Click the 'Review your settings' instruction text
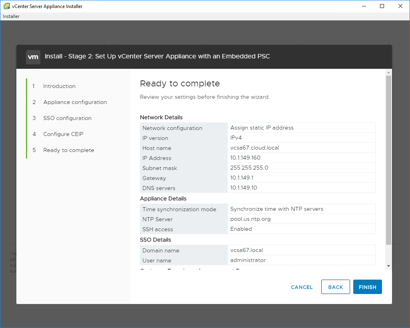The height and width of the screenshot is (328, 410). pyautogui.click(x=205, y=97)
